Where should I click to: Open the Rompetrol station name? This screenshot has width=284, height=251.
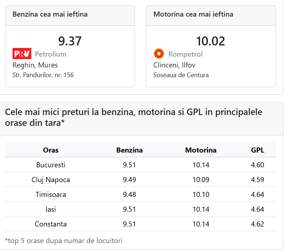185,54
